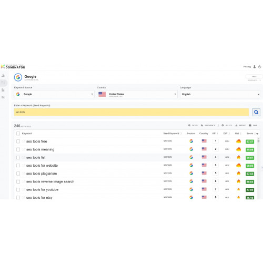Click the Filter toolbar item

click(x=193, y=125)
